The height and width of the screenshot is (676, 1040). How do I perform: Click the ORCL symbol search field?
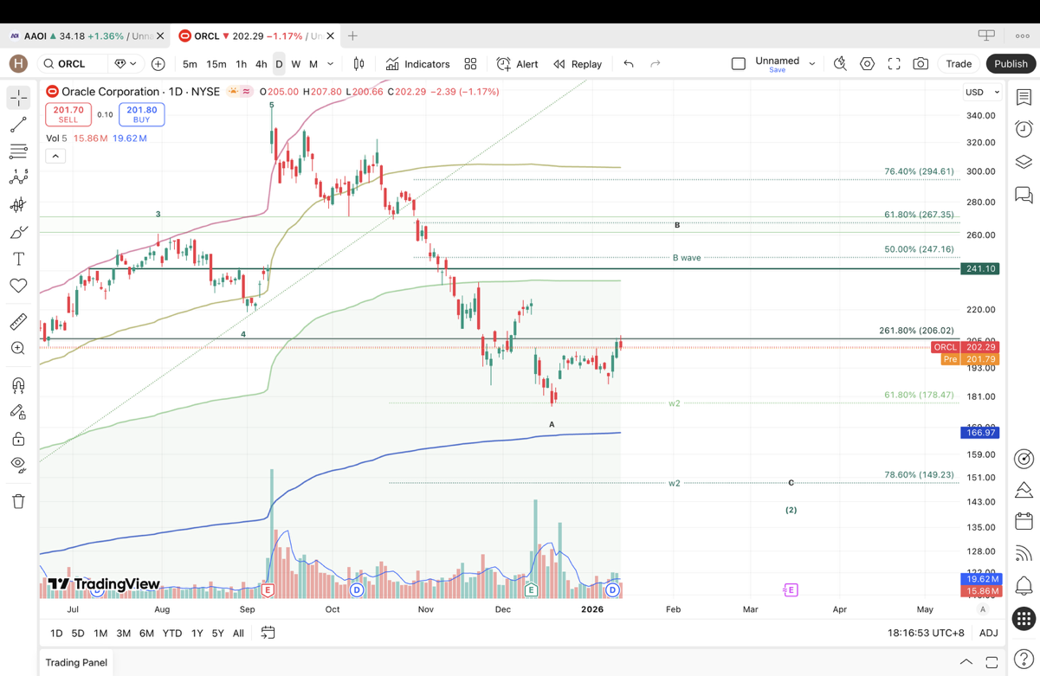click(x=73, y=64)
